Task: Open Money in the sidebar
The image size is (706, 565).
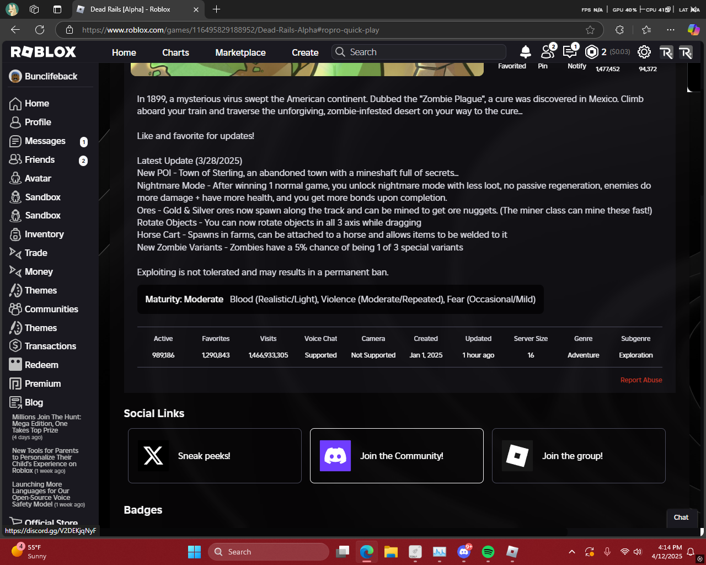Action: pyautogui.click(x=39, y=271)
